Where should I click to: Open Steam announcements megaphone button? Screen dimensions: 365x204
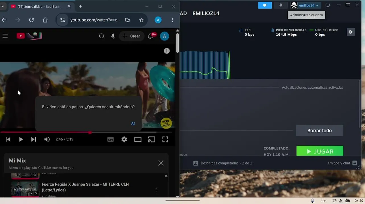[x=265, y=5]
